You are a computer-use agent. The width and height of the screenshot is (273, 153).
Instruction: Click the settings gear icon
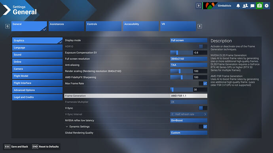267,6
